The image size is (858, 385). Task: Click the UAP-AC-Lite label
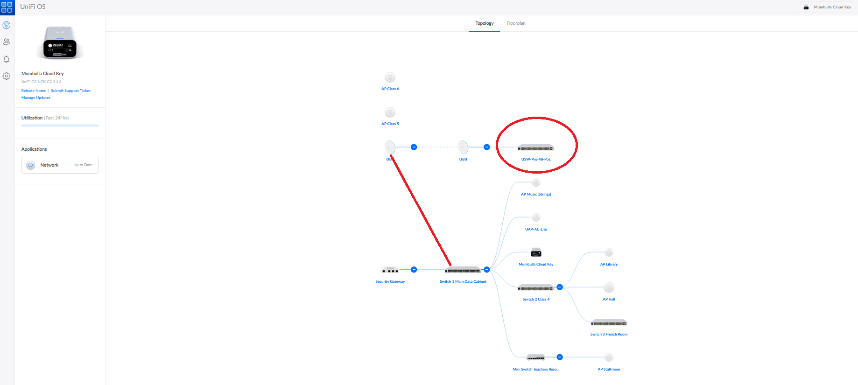tap(536, 229)
